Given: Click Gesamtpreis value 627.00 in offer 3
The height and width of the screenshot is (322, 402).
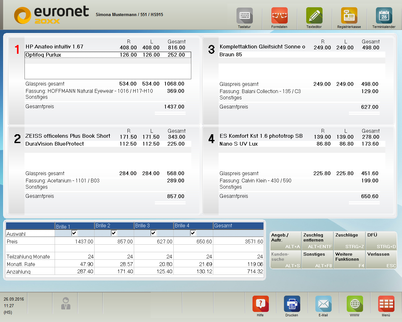Looking at the screenshot, I should pyautogui.click(x=370, y=107).
